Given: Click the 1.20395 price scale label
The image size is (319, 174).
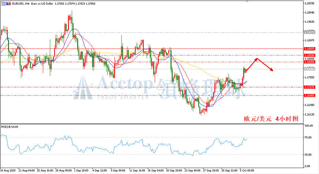Looking at the screenshot, I should click(309, 3).
